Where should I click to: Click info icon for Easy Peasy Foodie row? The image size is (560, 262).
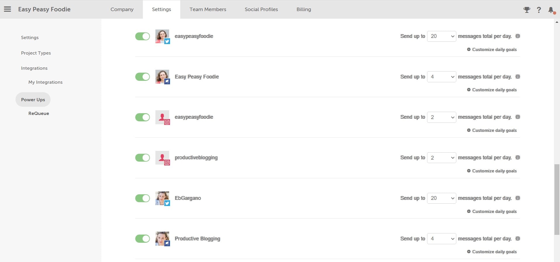point(518,77)
